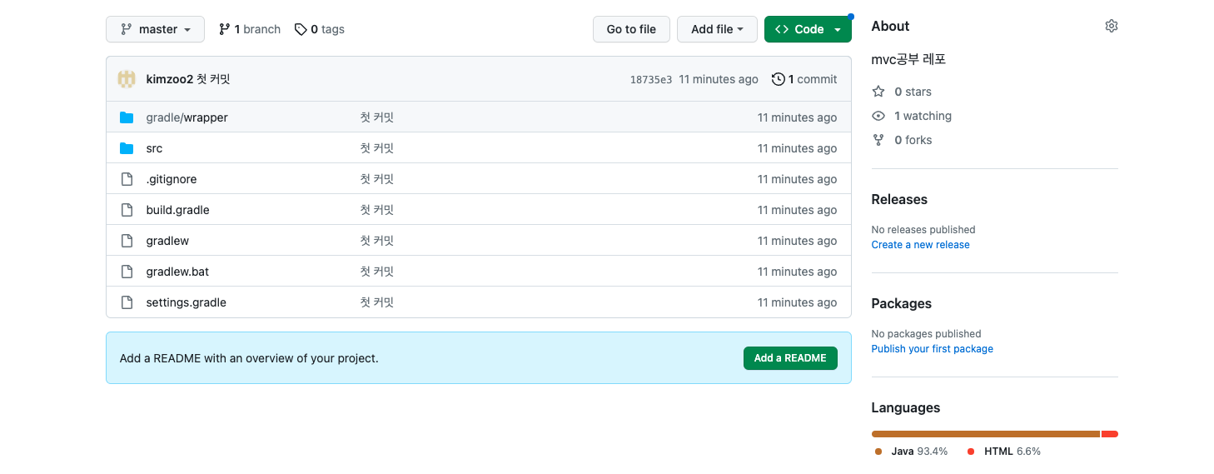Screen dimensions: 1214x474
Task: Click the Java segment of language bar
Action: pos(985,434)
